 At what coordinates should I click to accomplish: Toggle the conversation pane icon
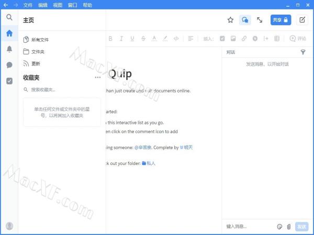245,20
